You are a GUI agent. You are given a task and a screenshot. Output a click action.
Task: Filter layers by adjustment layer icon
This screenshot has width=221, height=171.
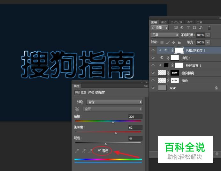pyautogui.click(x=182, y=27)
